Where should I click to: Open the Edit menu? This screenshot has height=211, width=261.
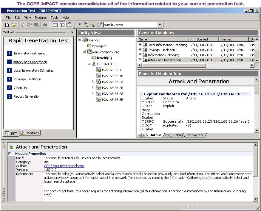[17, 18]
